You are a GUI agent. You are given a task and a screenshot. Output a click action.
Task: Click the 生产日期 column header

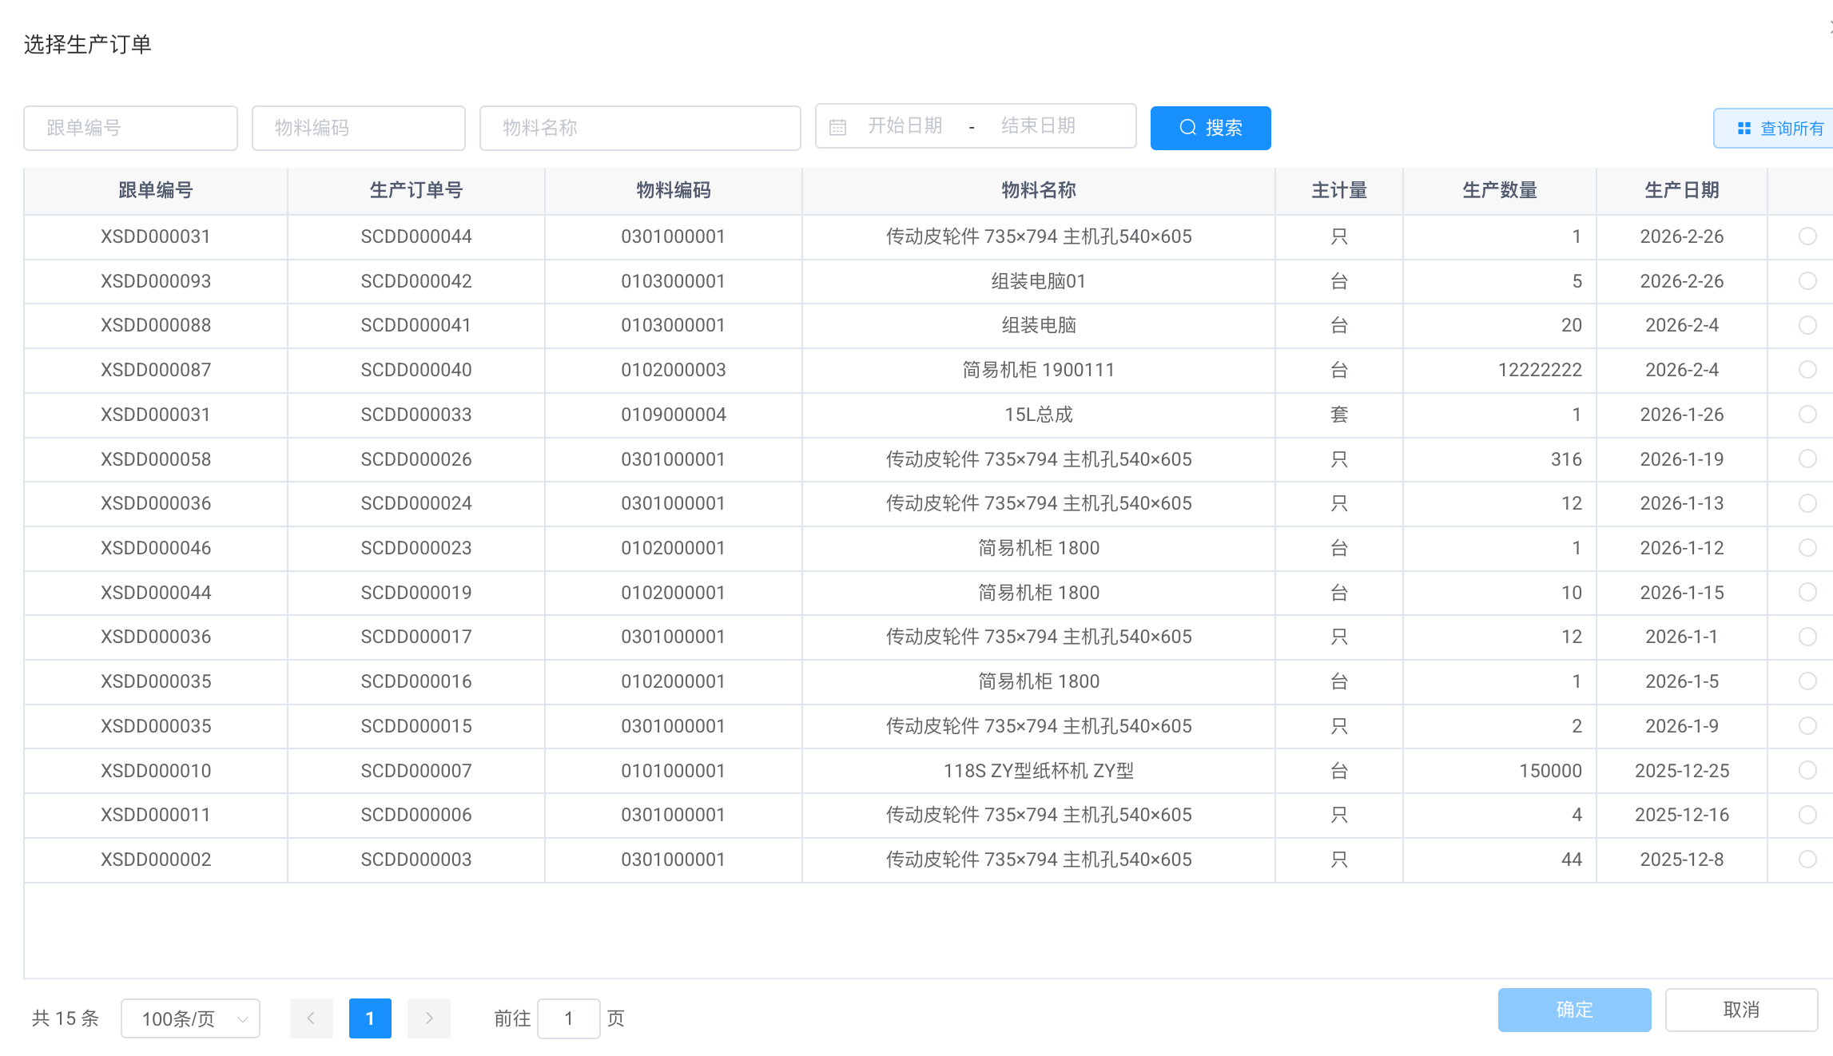point(1681,190)
